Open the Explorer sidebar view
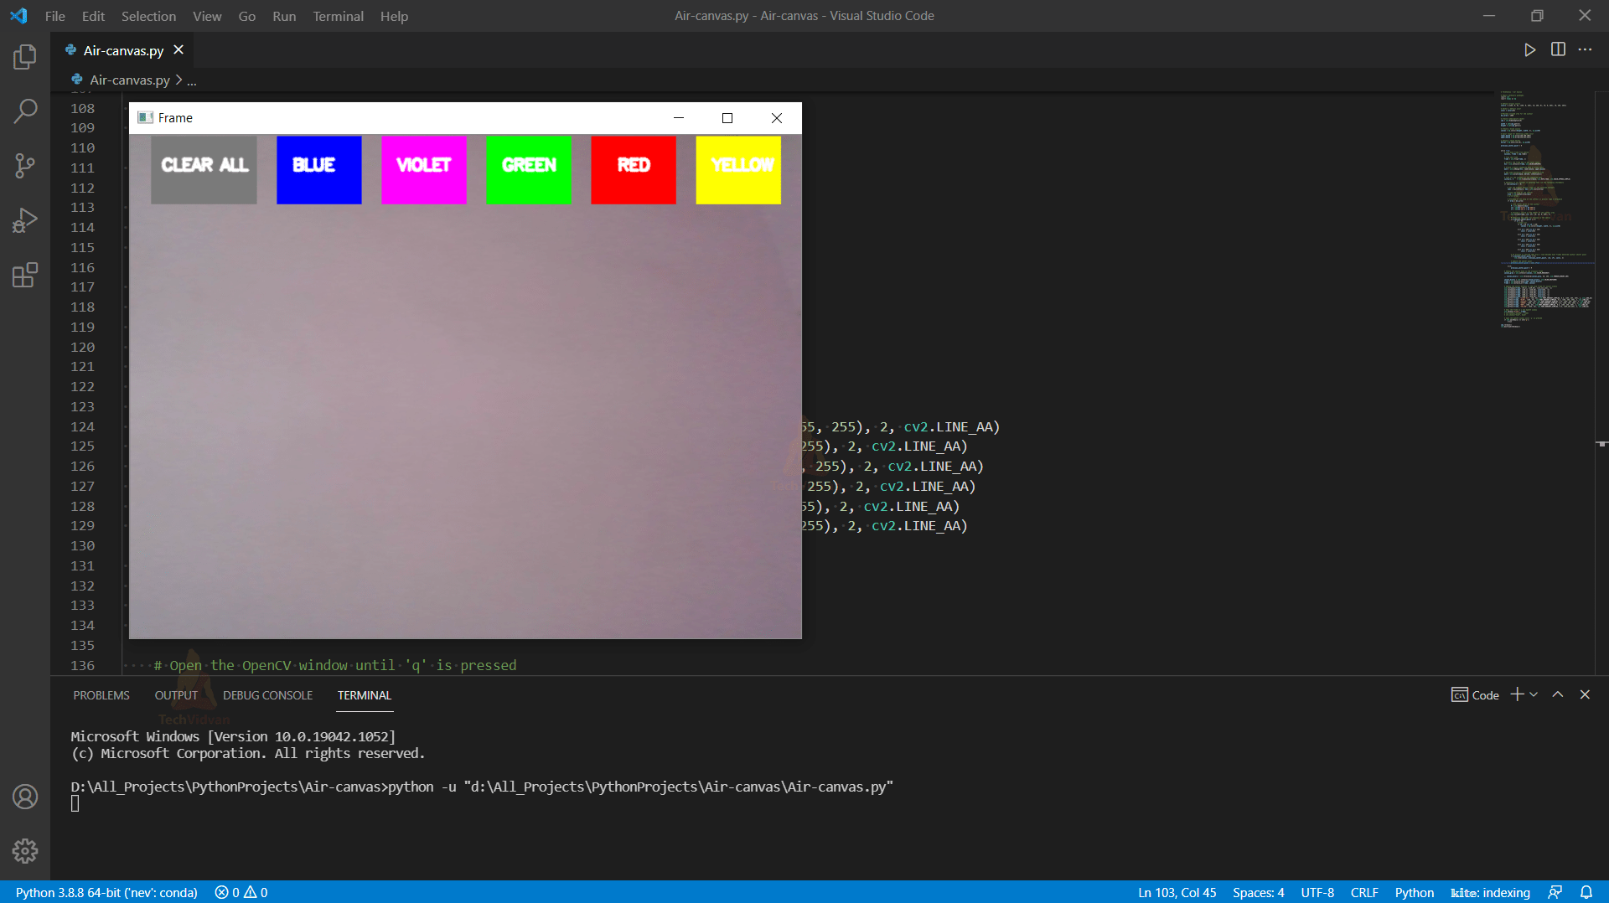Image resolution: width=1609 pixels, height=903 pixels. [24, 56]
